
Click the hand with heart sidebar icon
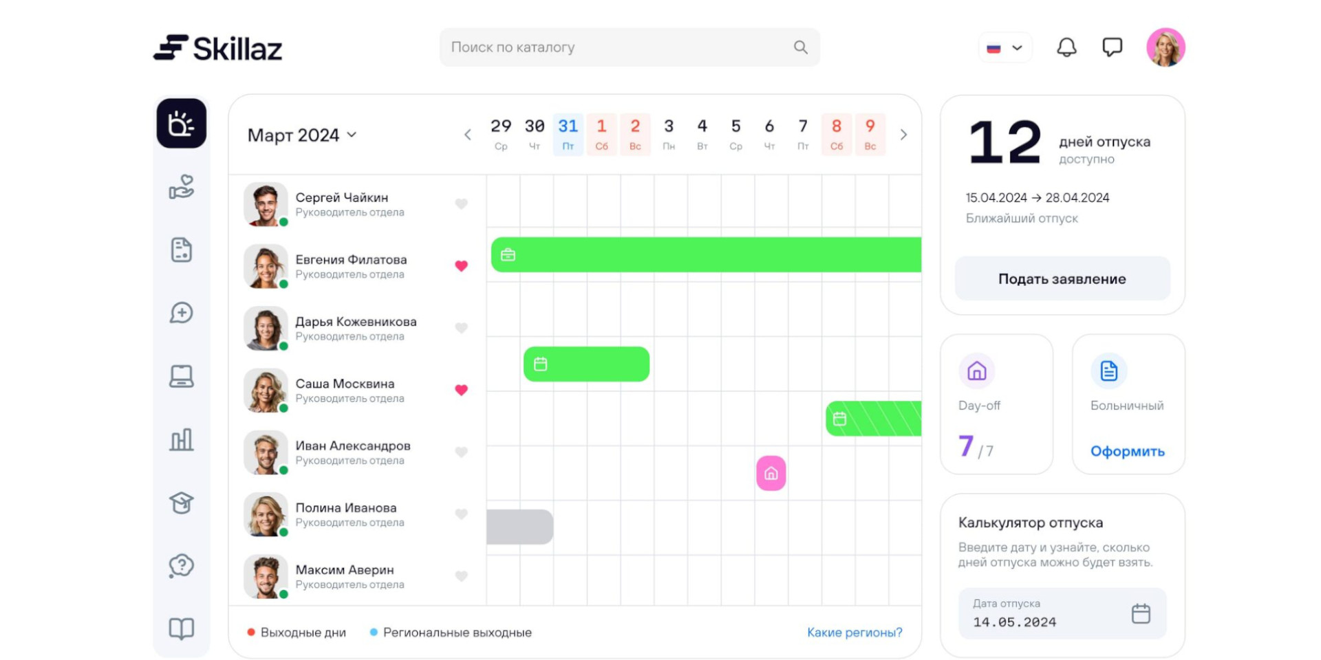tap(181, 187)
